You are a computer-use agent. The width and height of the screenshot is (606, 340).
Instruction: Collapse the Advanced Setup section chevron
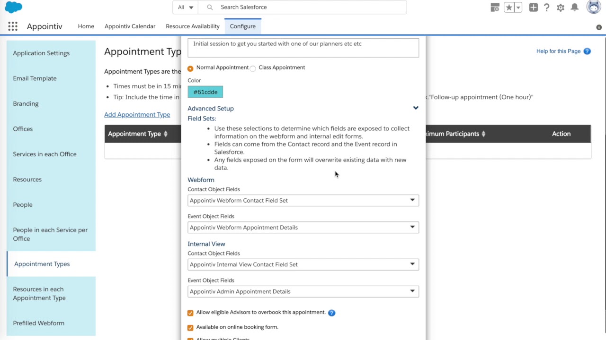[416, 108]
